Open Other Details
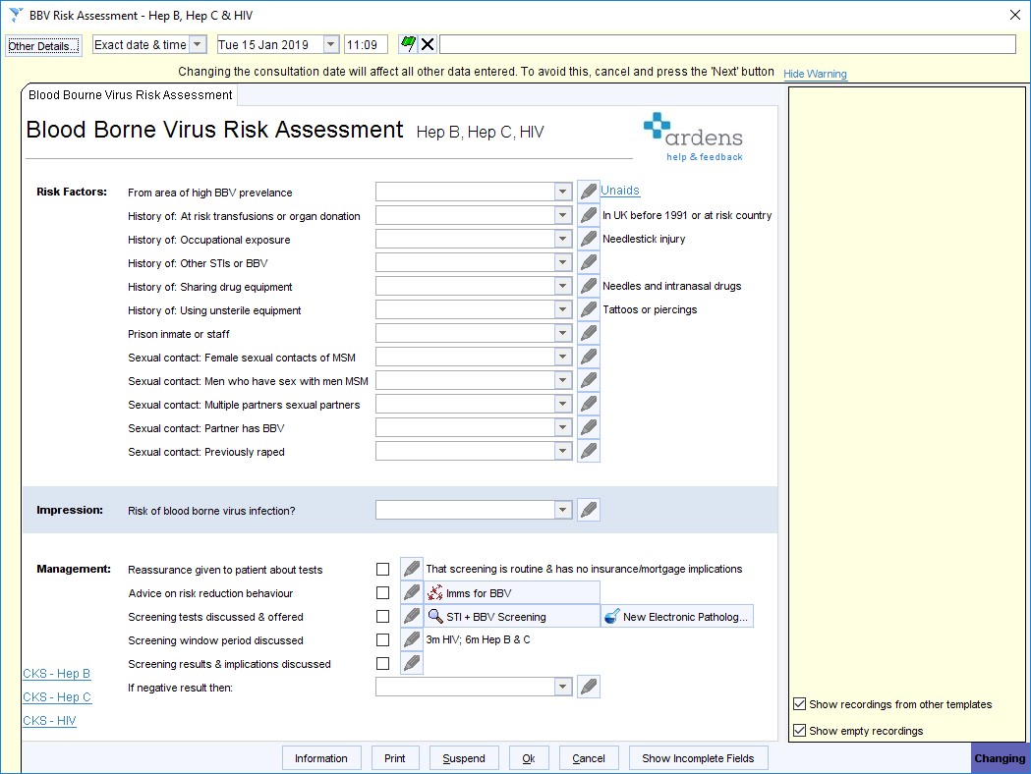 [x=42, y=45]
